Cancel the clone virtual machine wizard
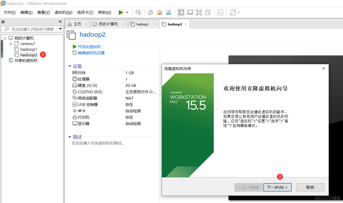This screenshot has width=343, height=203. pos(310,187)
